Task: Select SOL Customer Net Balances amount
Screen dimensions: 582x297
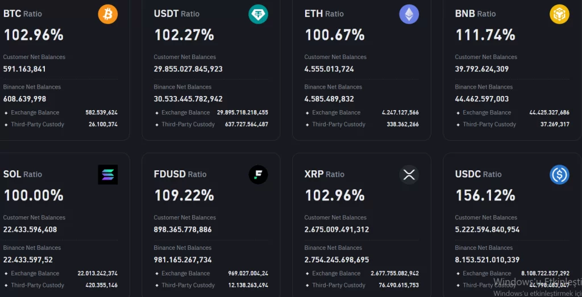Action: [30, 230]
